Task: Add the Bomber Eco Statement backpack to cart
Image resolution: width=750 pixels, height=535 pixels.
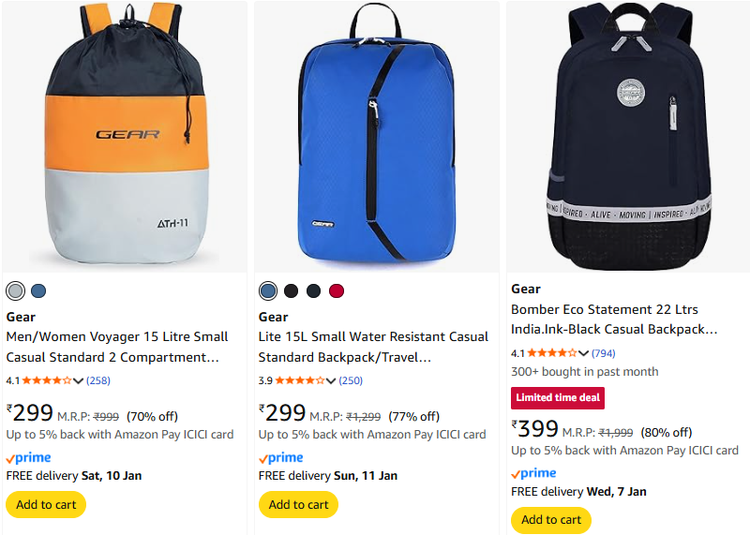Action: pyautogui.click(x=550, y=520)
